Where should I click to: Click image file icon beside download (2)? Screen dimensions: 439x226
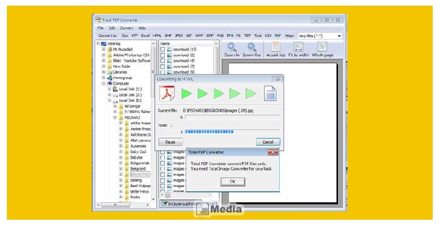tap(169, 55)
